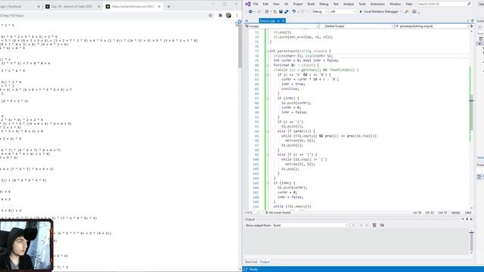
Task: Collapse the if (inNr) block at line 87
Action: [268, 98]
